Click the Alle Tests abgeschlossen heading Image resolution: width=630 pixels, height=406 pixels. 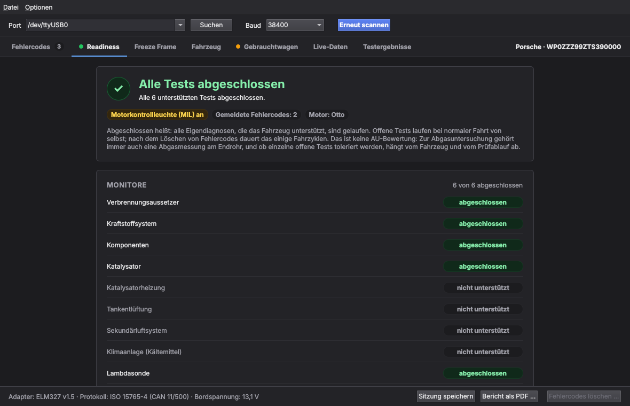coord(212,84)
